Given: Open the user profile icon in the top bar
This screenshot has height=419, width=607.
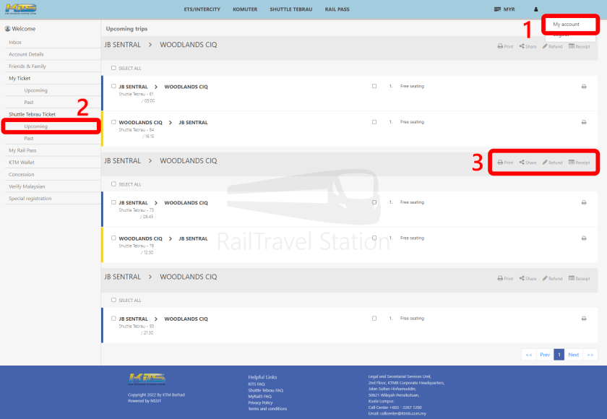Looking at the screenshot, I should (x=535, y=9).
